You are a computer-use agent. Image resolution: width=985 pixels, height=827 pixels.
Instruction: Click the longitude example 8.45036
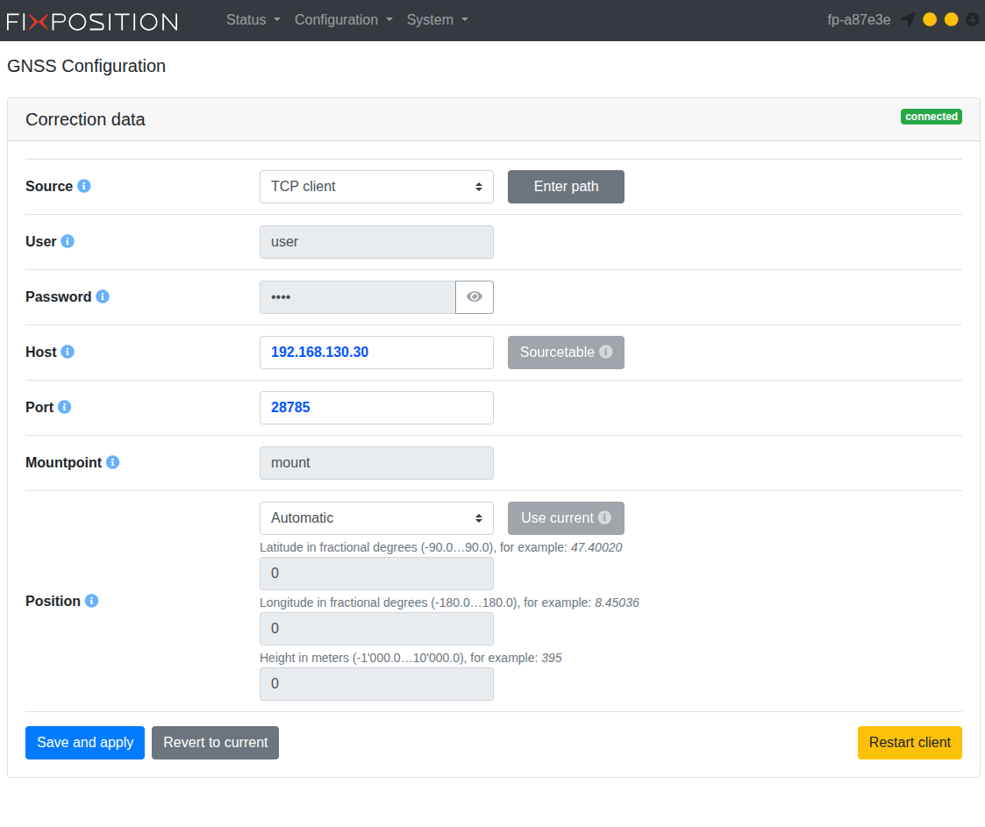click(x=617, y=602)
